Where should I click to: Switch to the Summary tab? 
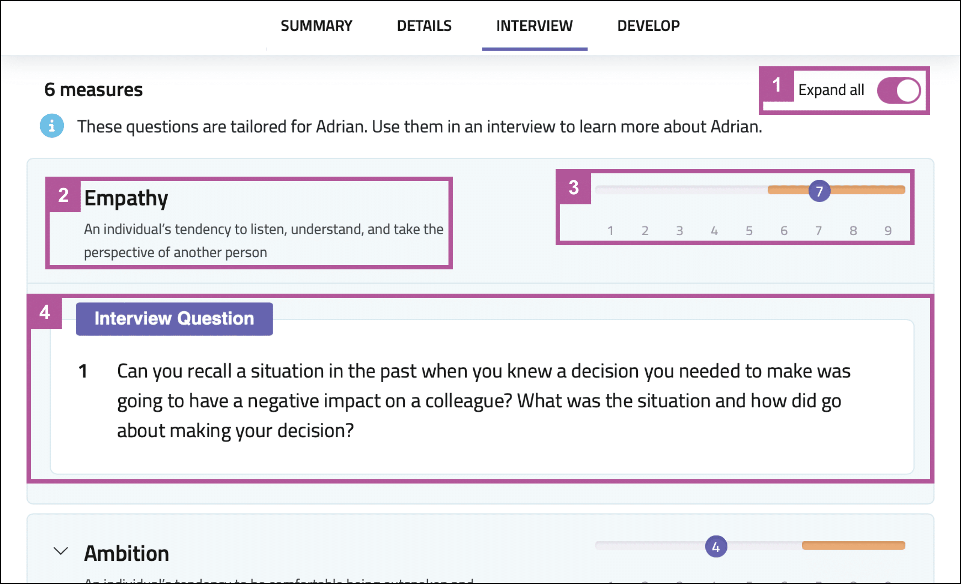coord(316,26)
